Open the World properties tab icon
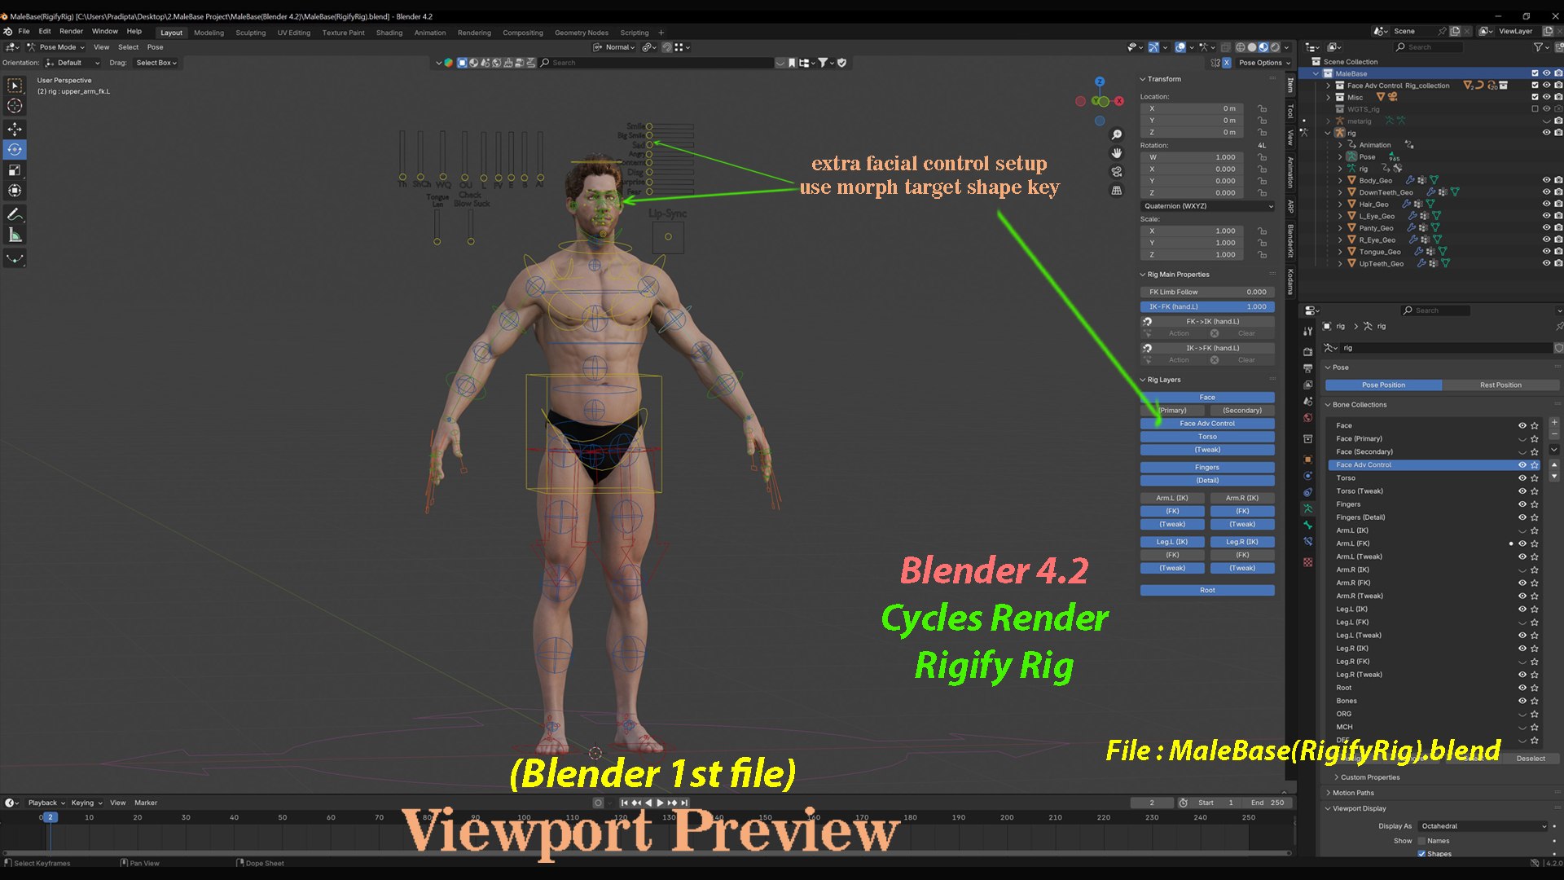The width and height of the screenshot is (1564, 880). [x=1307, y=418]
